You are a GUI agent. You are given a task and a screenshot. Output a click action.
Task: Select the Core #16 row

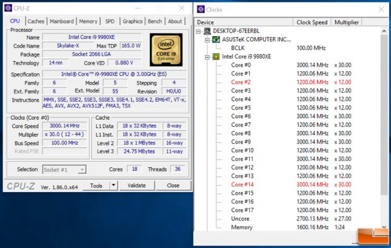click(x=291, y=201)
